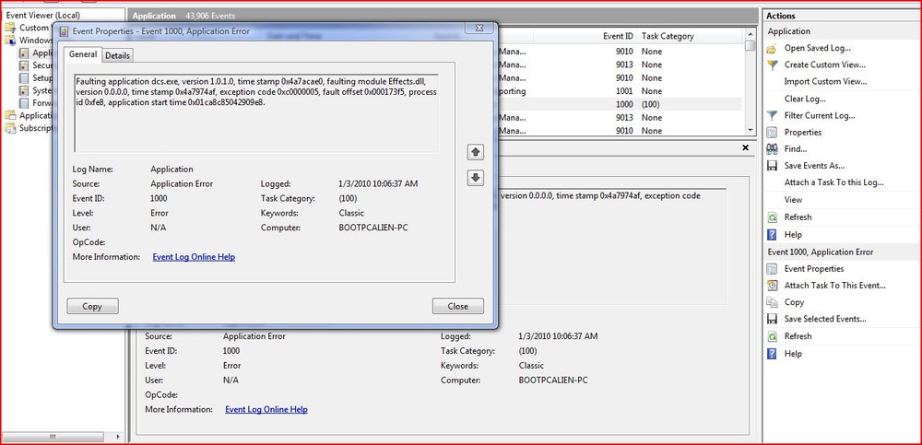Click scroll right arrow of tree pane

117,437
